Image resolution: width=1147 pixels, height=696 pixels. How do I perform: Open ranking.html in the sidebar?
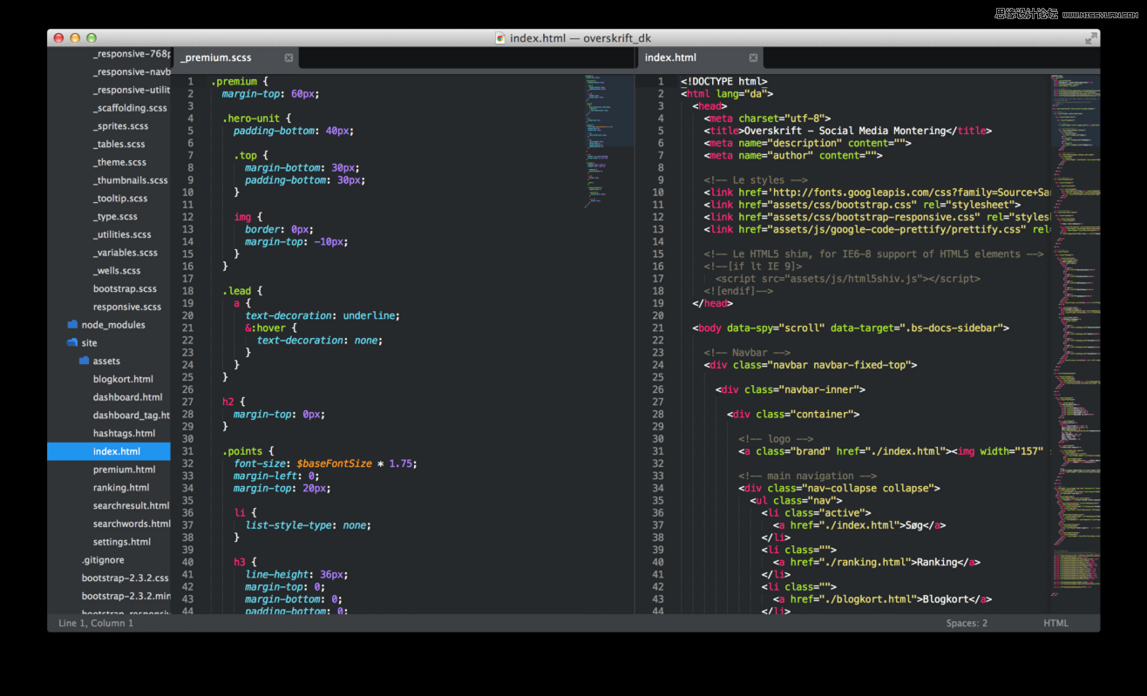click(x=121, y=488)
